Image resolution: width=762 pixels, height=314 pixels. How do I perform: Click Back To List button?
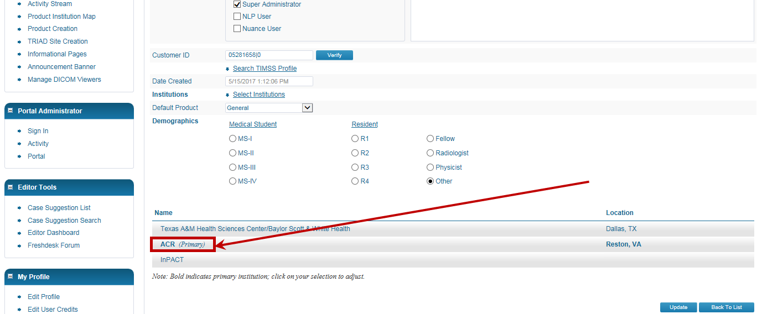coord(727,307)
